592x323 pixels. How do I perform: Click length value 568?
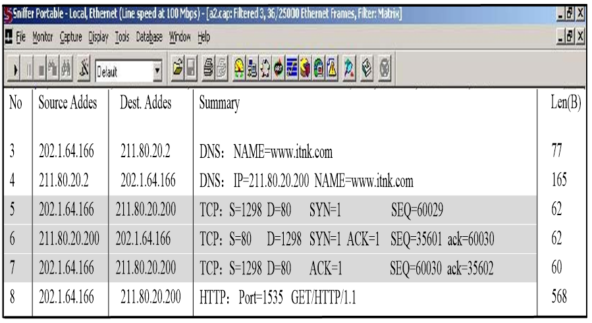559,296
